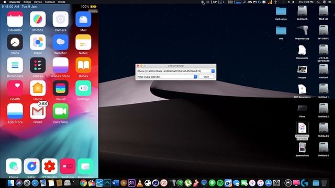Open the Fastboot menu
This screenshot has width=335, height=188.
(x=50, y=2)
